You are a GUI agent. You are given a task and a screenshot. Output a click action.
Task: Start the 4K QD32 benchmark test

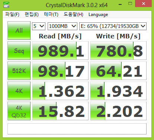19,111
